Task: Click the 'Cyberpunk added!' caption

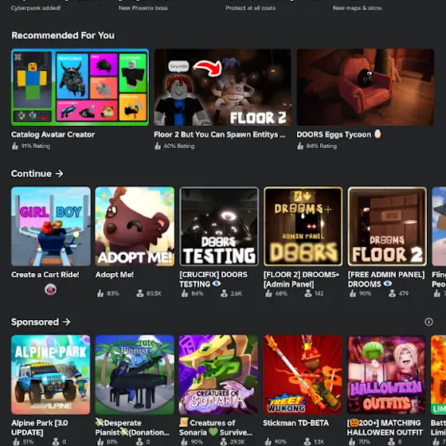Action: pos(36,8)
